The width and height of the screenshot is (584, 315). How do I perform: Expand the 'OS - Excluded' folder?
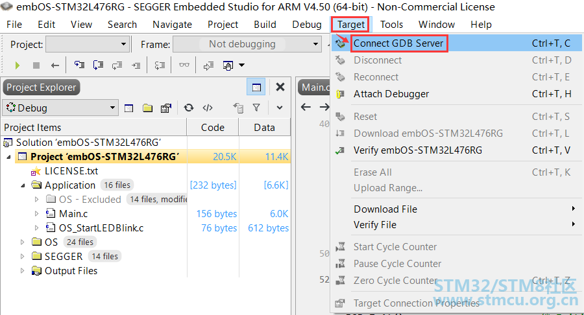36,200
